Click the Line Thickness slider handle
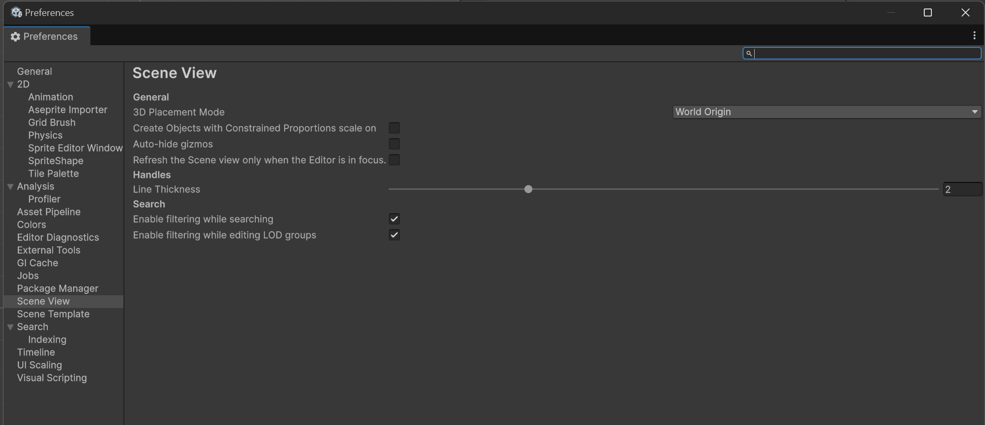Viewport: 985px width, 425px height. tap(528, 189)
